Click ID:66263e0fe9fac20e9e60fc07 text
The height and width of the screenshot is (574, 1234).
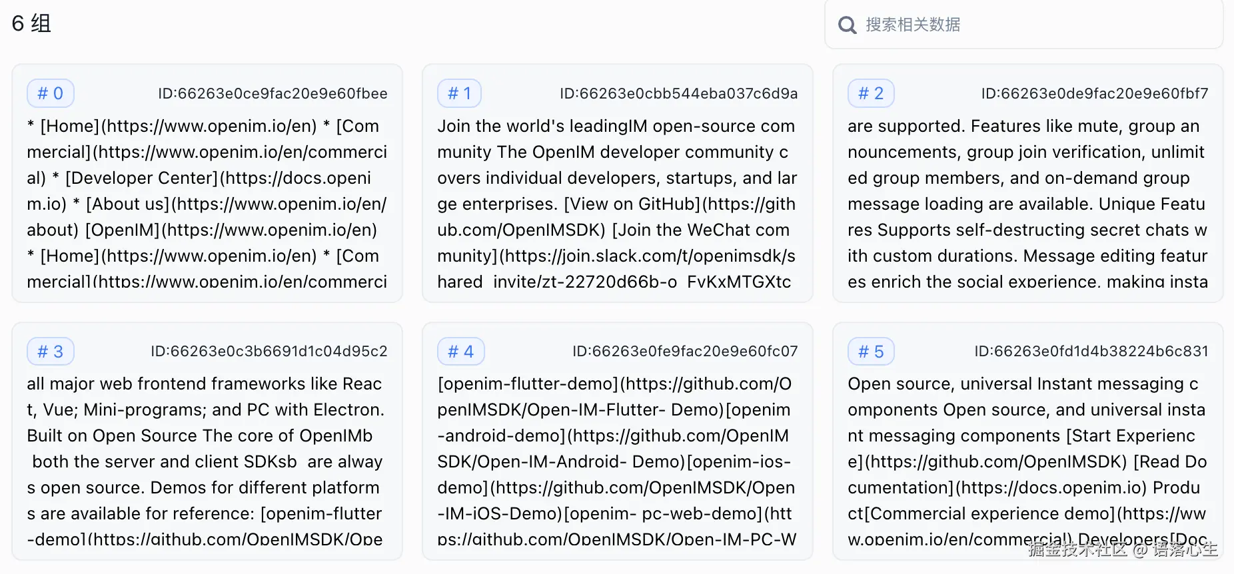click(685, 352)
